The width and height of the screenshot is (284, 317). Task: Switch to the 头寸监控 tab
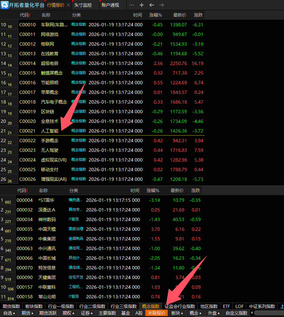click(83, 5)
